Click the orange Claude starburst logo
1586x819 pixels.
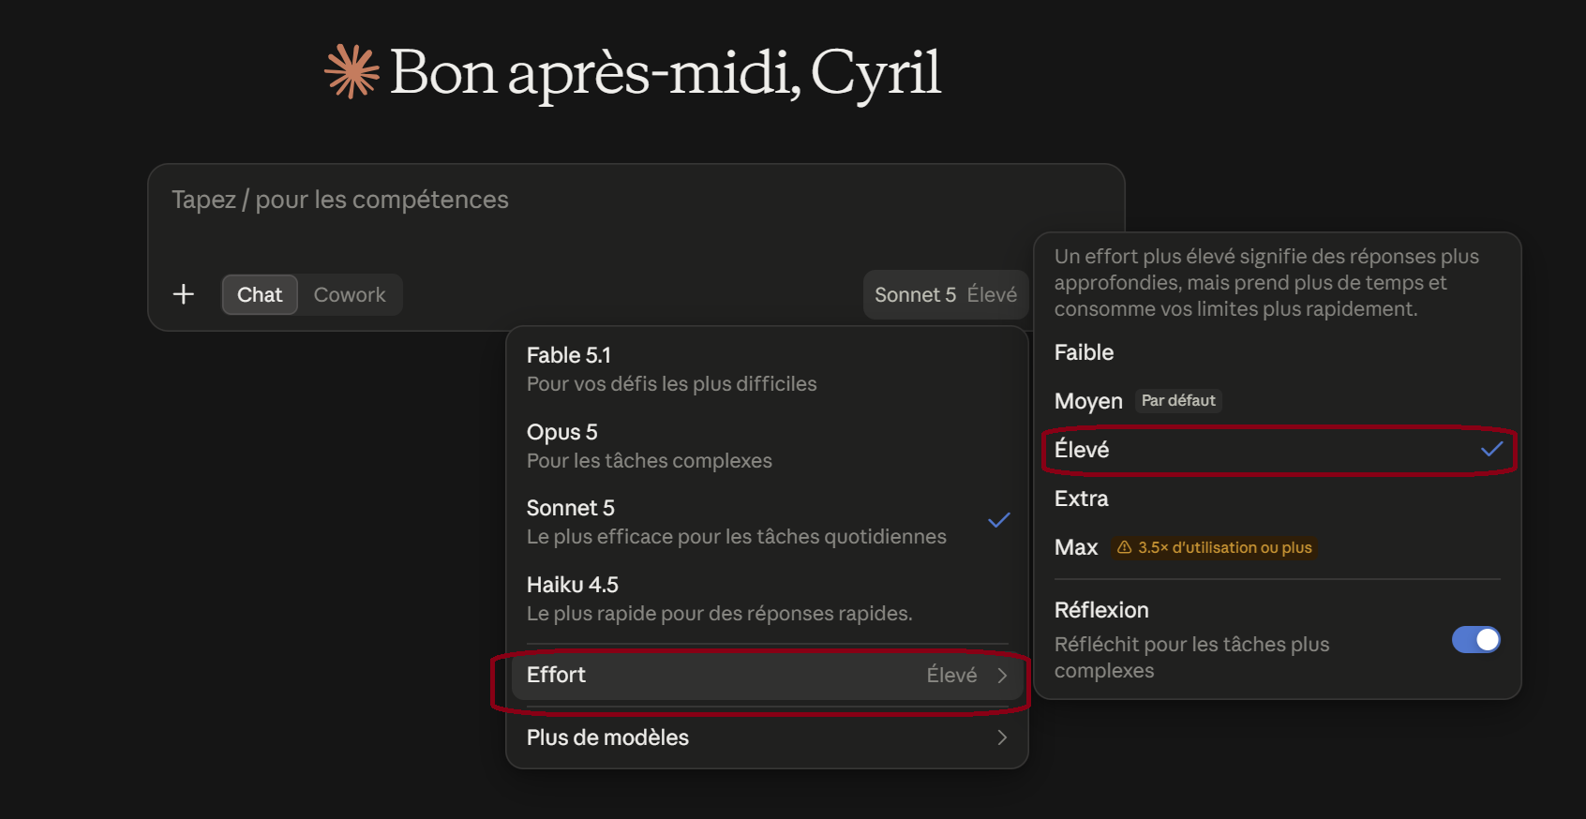[x=352, y=71]
